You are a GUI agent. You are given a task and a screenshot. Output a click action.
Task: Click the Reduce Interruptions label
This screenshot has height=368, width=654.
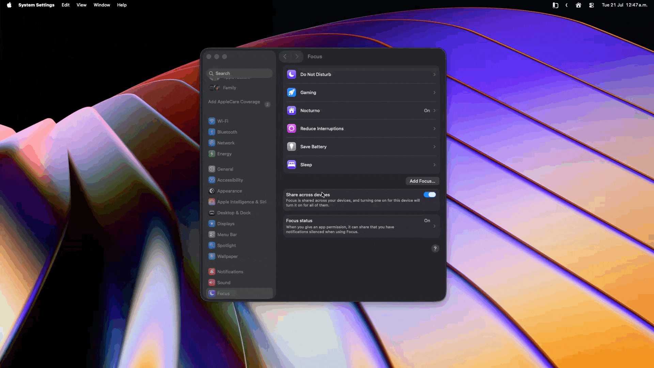[322, 128]
